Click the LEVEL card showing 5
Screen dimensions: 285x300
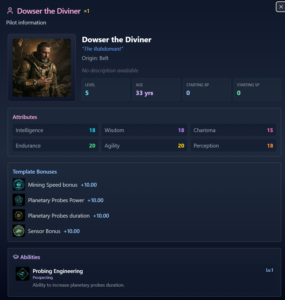[x=106, y=90]
